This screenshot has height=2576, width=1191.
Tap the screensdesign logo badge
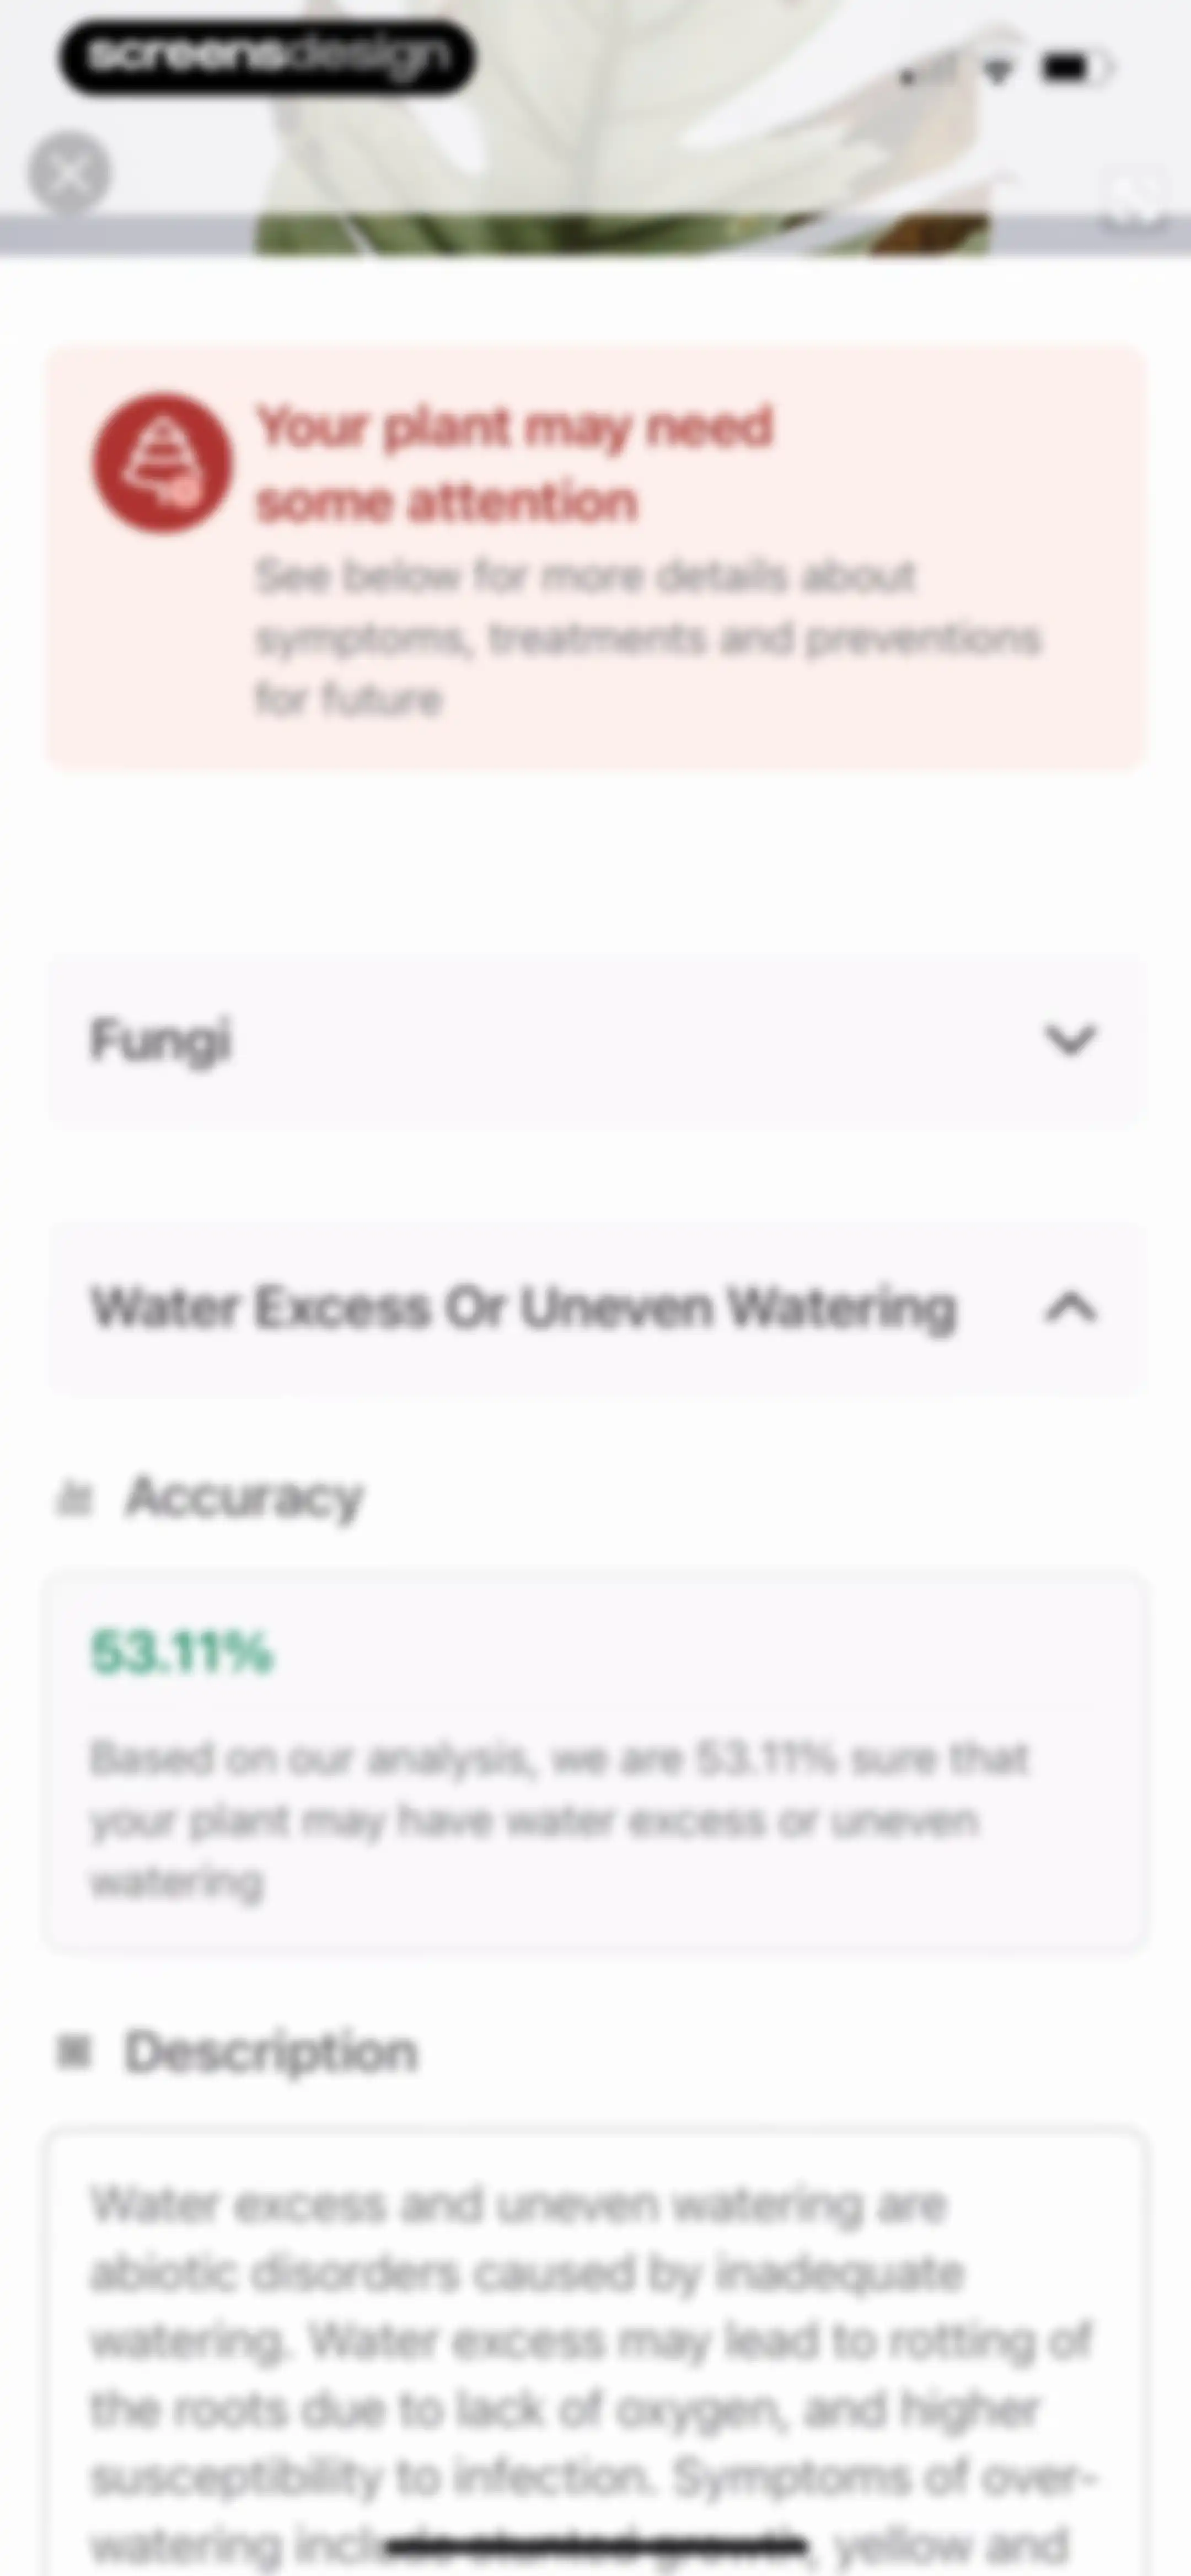coord(266,58)
